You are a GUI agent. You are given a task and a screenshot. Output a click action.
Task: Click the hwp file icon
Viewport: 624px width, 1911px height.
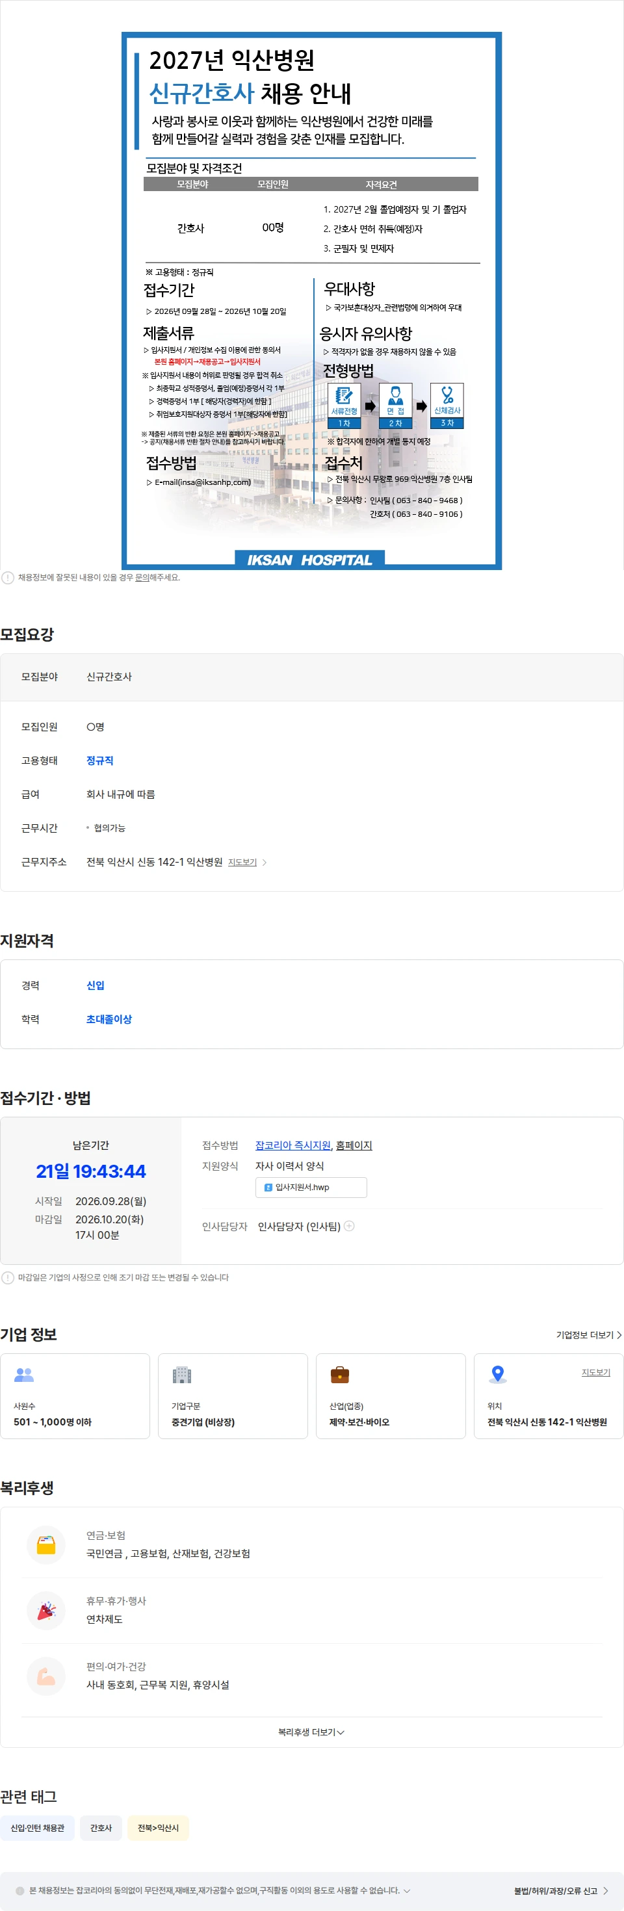click(x=268, y=1187)
